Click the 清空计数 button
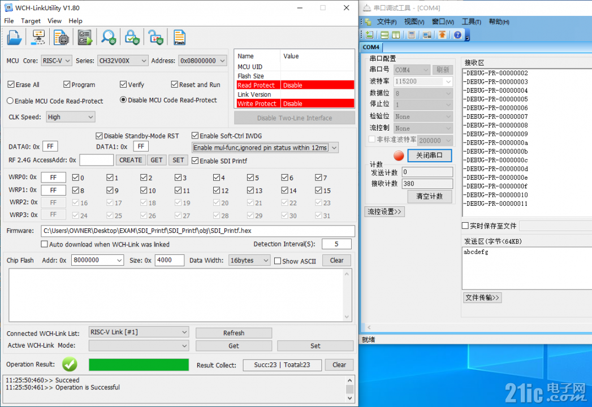The image size is (592, 407). click(430, 196)
